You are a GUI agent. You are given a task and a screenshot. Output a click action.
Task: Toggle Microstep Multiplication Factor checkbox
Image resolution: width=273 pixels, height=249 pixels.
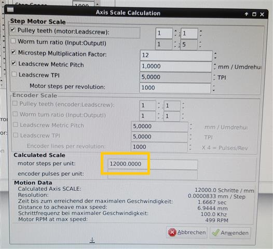[13, 52]
